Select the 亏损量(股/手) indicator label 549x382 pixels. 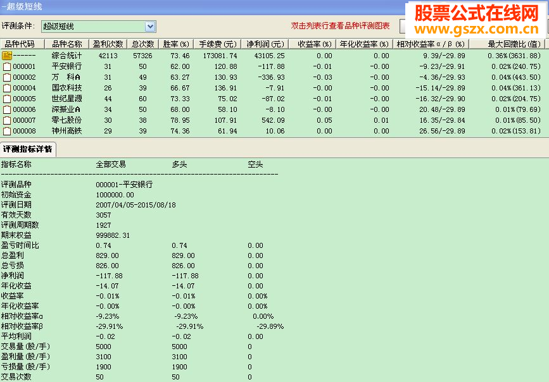tap(25, 367)
